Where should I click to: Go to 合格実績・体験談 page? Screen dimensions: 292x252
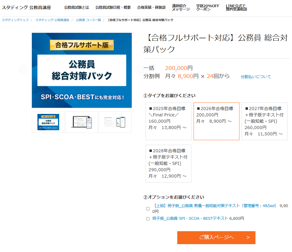coord(151,8)
